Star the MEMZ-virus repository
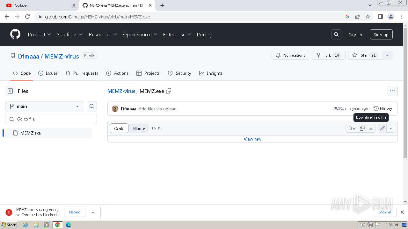408x229 pixels. pyautogui.click(x=365, y=55)
